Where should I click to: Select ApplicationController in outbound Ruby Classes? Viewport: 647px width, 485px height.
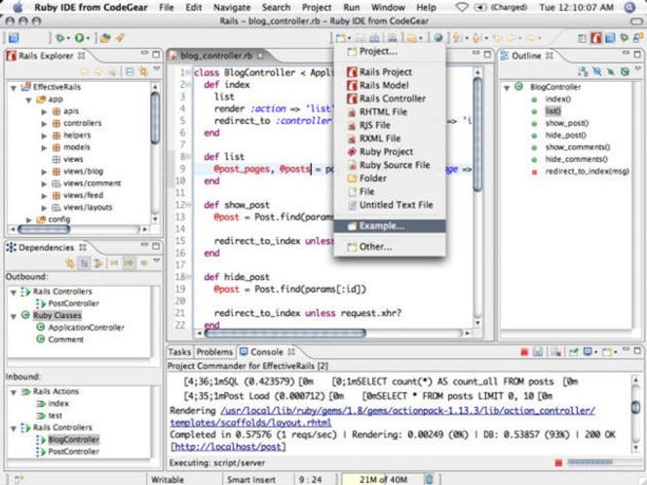point(87,328)
